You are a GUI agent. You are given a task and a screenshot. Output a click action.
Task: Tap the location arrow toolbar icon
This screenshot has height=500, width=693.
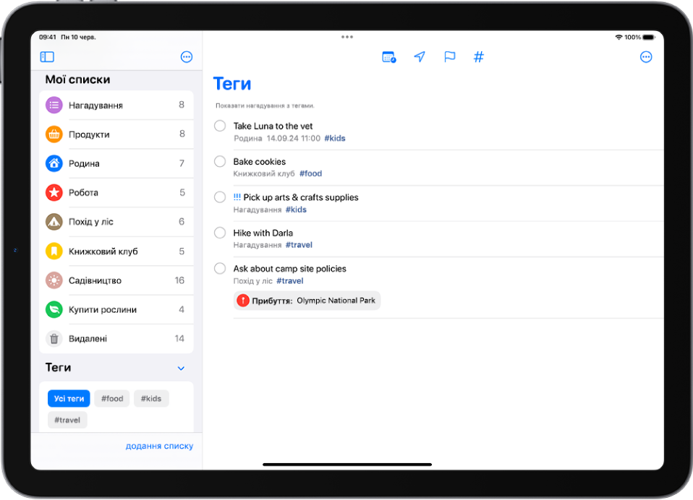pos(420,56)
